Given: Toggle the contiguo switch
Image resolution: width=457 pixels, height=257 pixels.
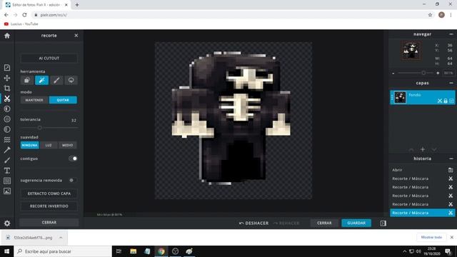Looking at the screenshot, I should click(x=73, y=158).
